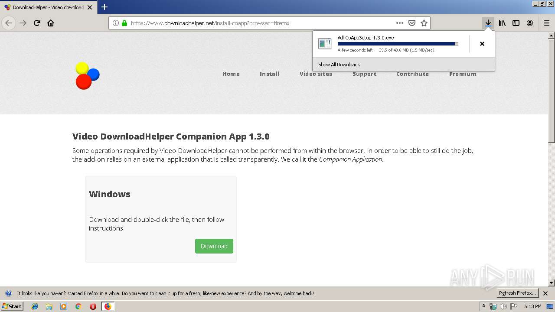Screen dimensions: 555x312
Task: Open the Windows Start menu
Action: click(12, 306)
